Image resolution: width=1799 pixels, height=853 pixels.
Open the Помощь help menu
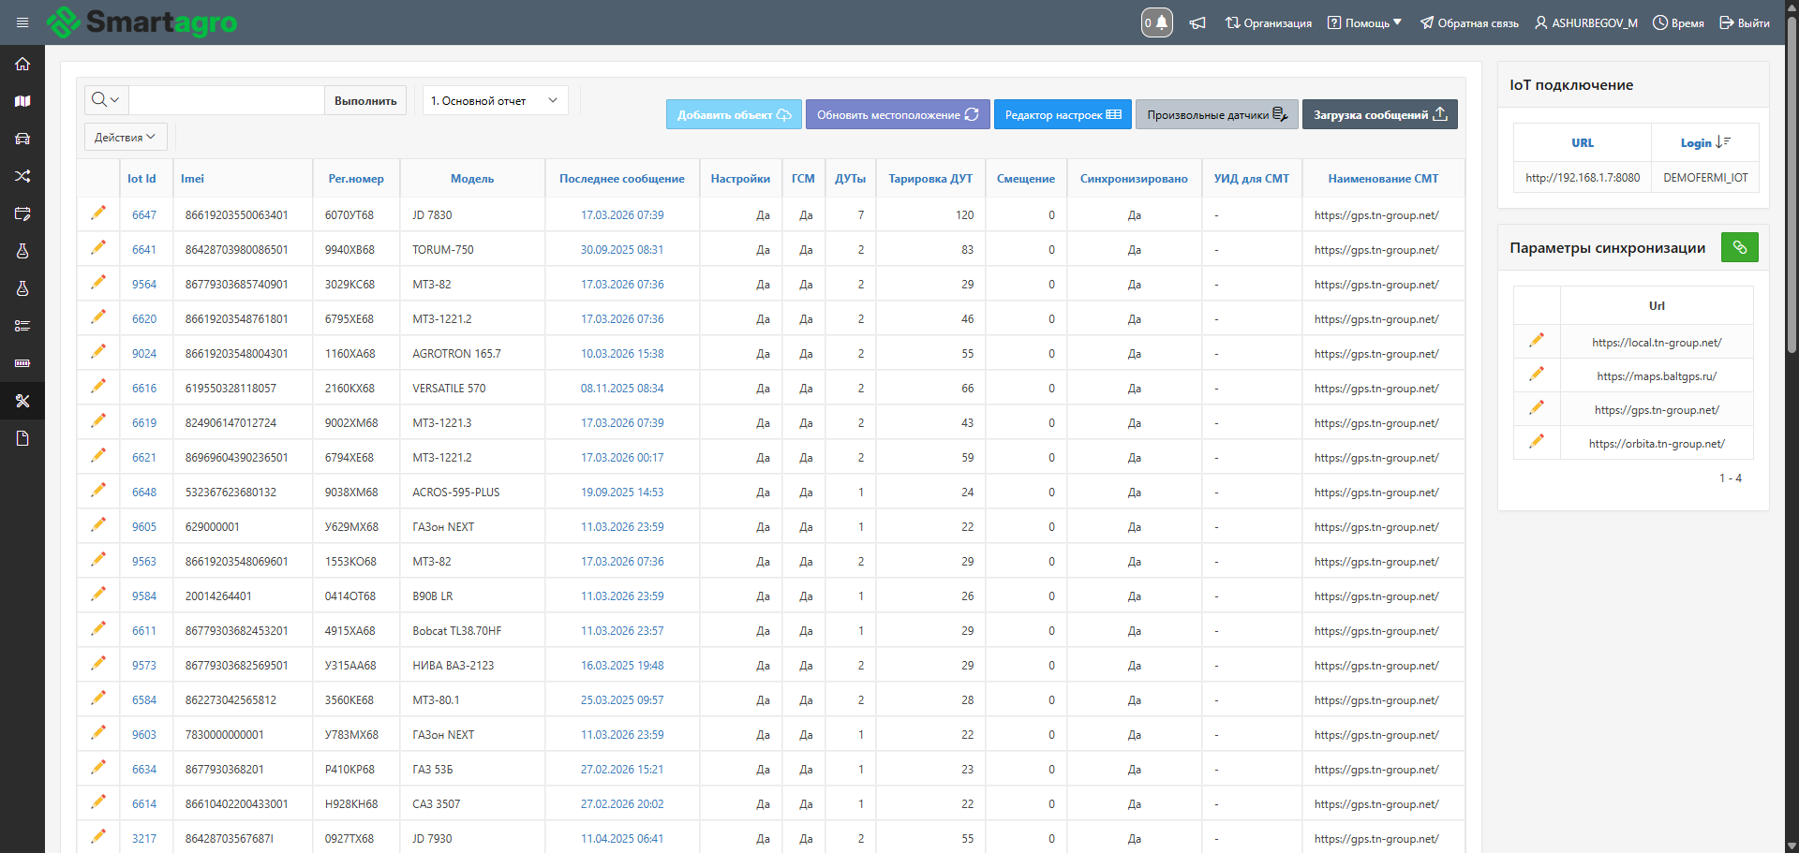point(1364,22)
